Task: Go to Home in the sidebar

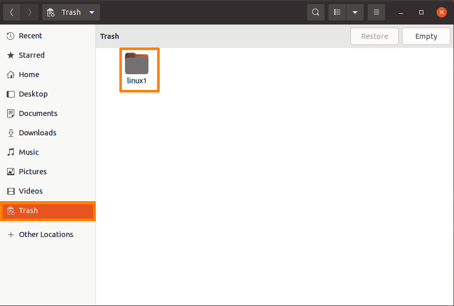Action: (x=48, y=75)
